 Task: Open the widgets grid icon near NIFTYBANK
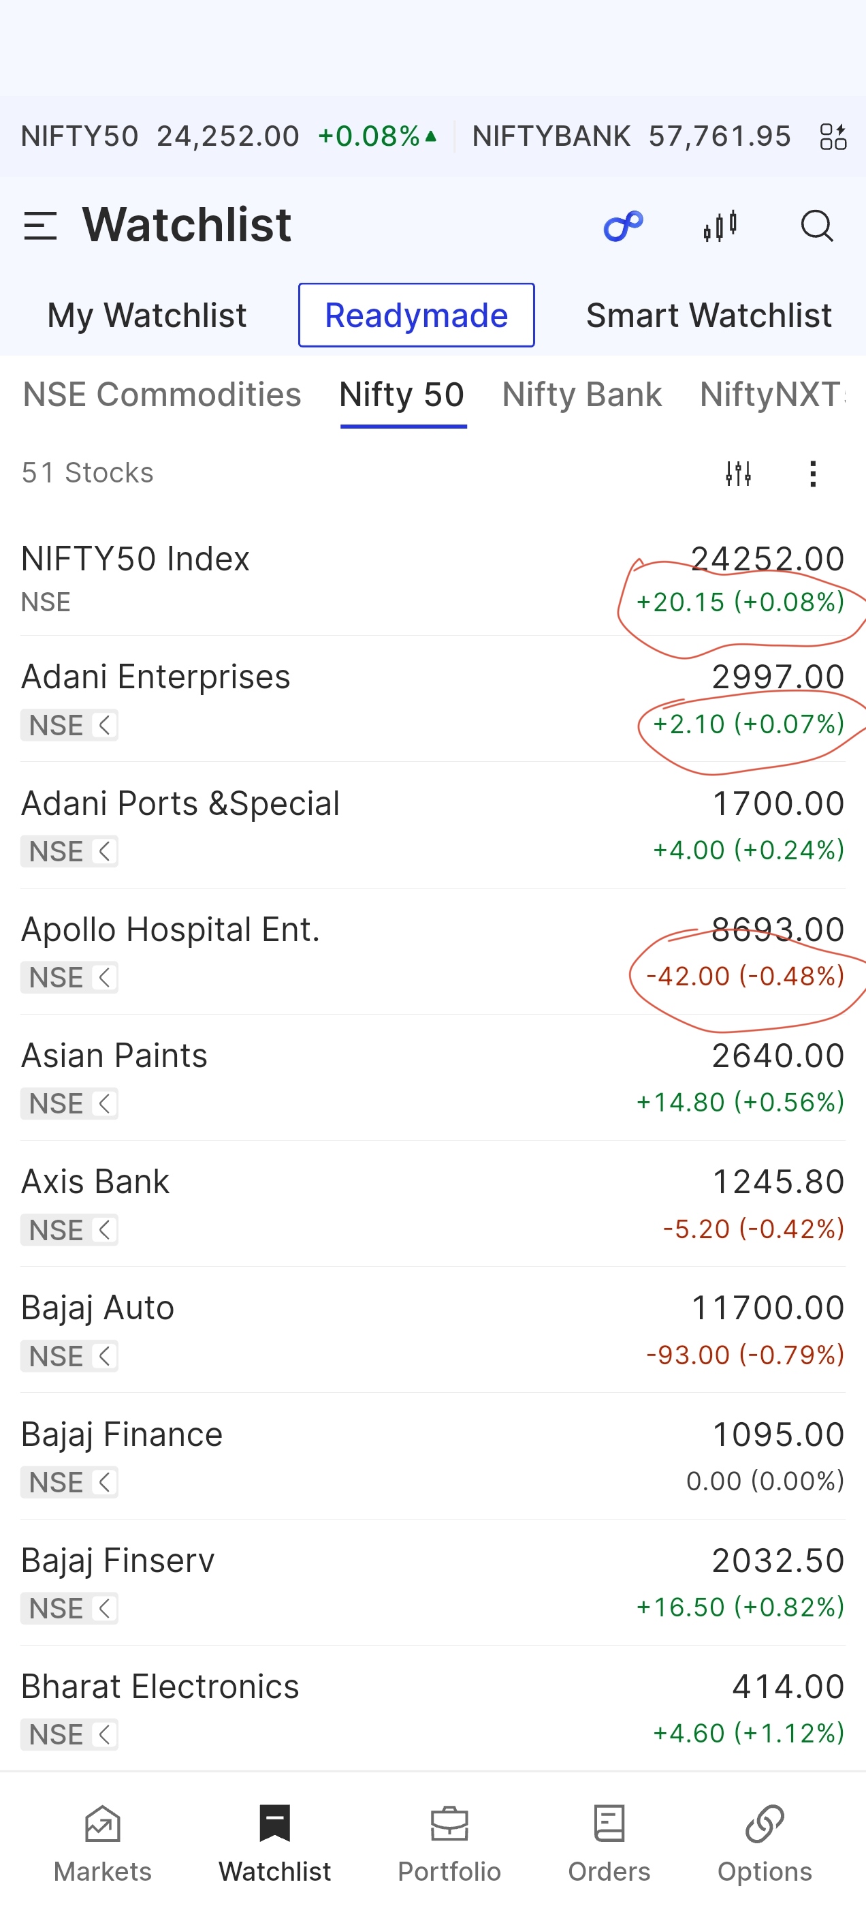(833, 137)
